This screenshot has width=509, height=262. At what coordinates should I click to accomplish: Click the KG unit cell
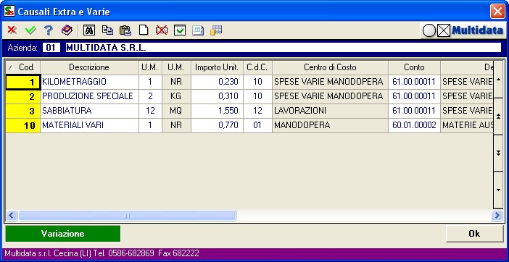pyautogui.click(x=176, y=96)
